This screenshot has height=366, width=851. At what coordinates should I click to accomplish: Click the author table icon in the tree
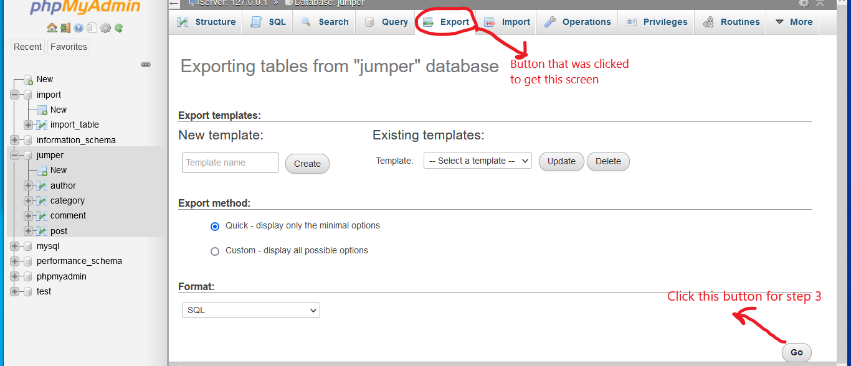click(42, 185)
